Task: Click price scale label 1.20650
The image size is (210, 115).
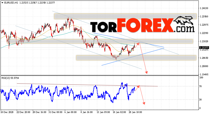Action: (x=204, y=58)
